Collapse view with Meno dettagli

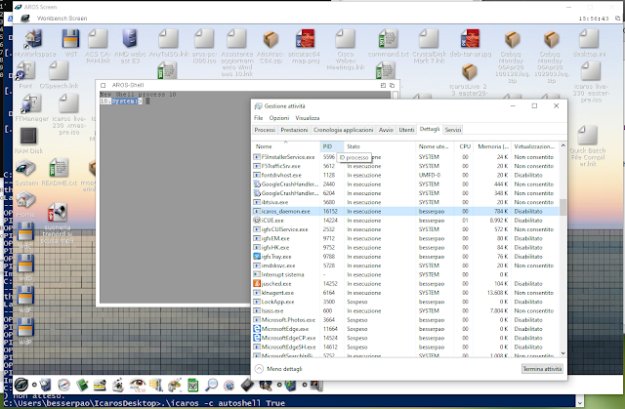(279, 369)
